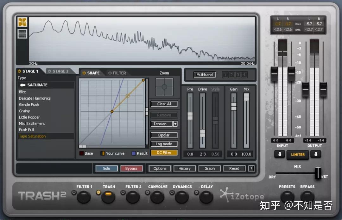Screen dimensions: 342x220
Task: Click the Drive value 2.3 field
Action: click(203, 154)
